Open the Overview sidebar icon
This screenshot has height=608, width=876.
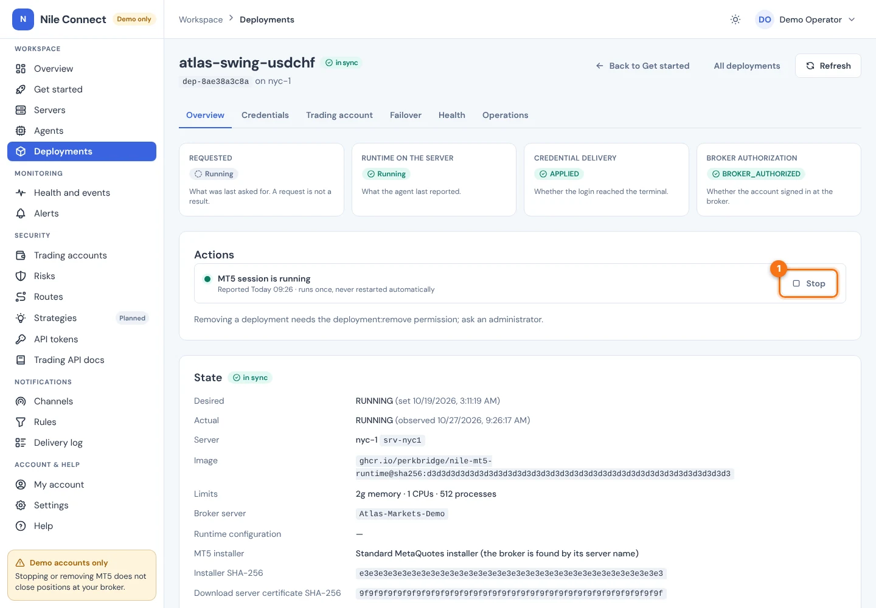tap(21, 69)
